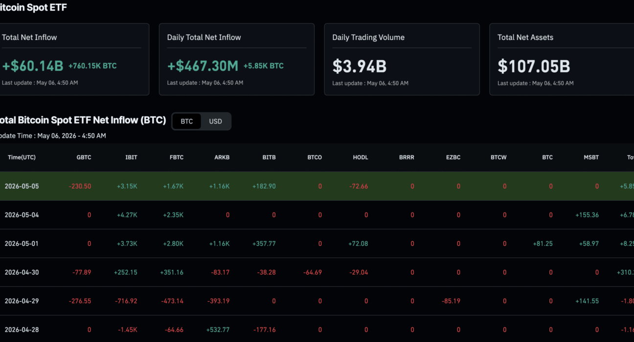Click IBIT +4.27K value on 2026-05-04
Screen dimensions: 634x342
click(x=127, y=215)
